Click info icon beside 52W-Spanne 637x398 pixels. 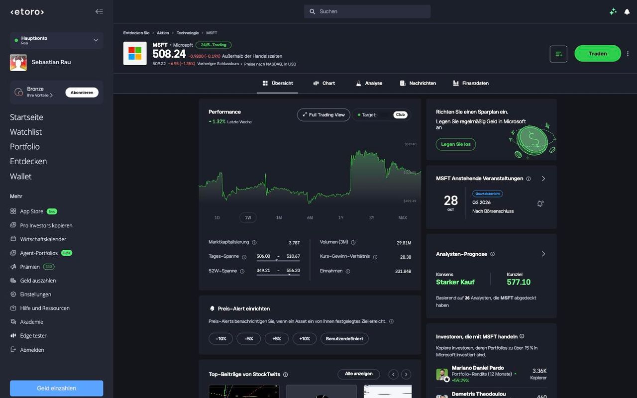coord(242,271)
